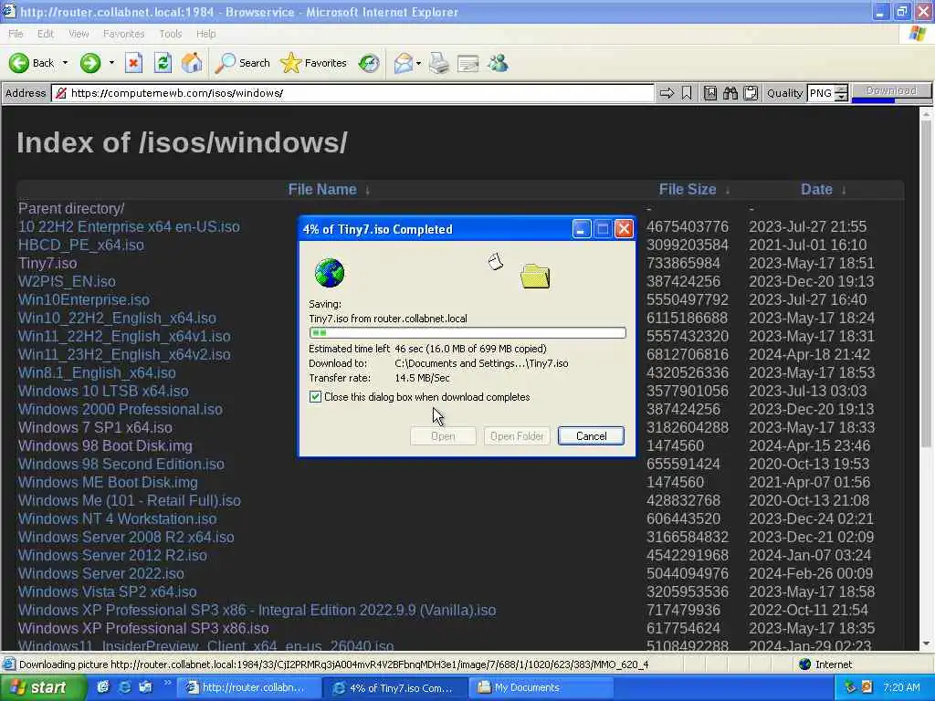The width and height of the screenshot is (935, 701).
Task: Open the Favorites star pane
Action: tap(314, 63)
